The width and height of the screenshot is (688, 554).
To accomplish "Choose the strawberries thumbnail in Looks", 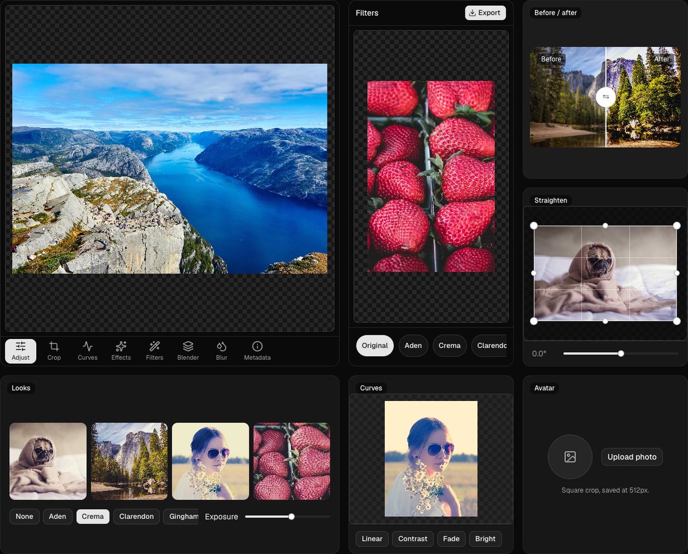I will (x=292, y=461).
